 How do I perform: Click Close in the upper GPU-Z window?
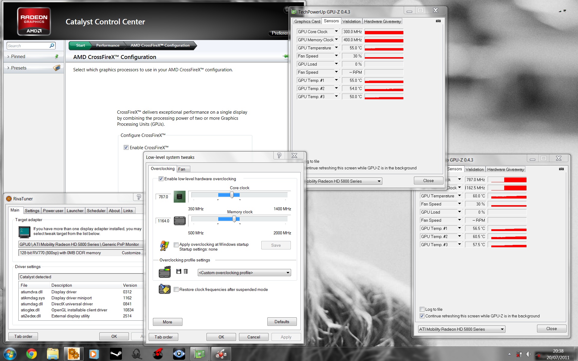pos(428,180)
